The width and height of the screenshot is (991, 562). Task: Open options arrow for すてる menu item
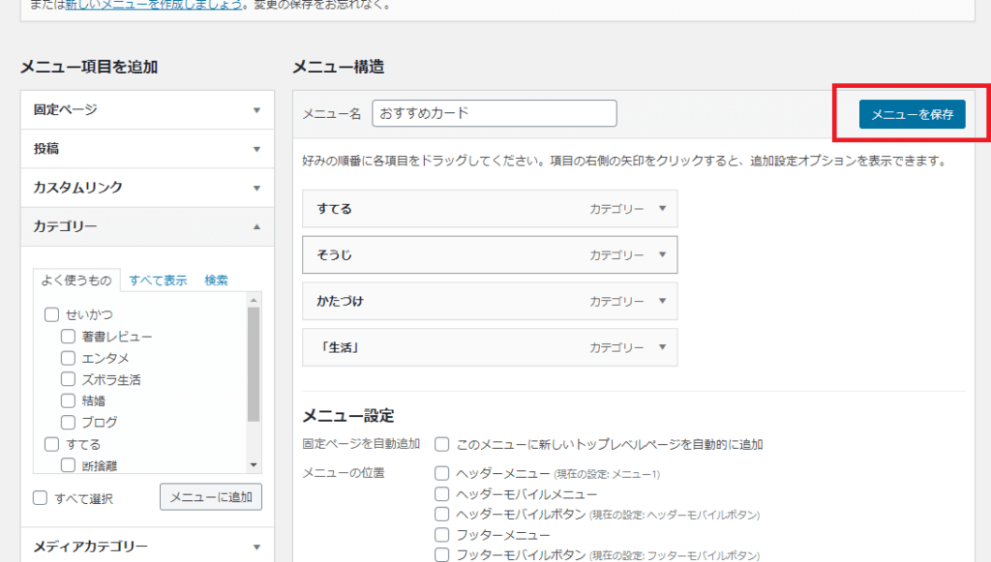pos(662,208)
